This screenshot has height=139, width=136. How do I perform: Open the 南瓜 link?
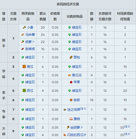coord(30,67)
